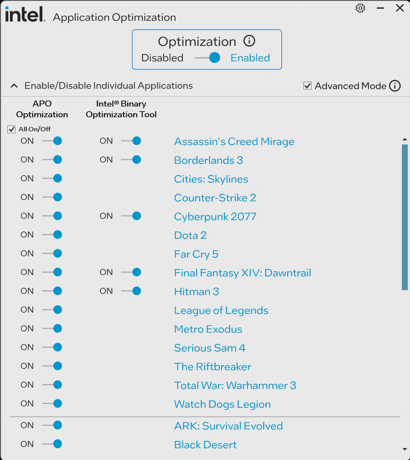This screenshot has height=460, width=410.
Task: Toggle APO for Watch Dogs Legion
Action: coord(52,404)
